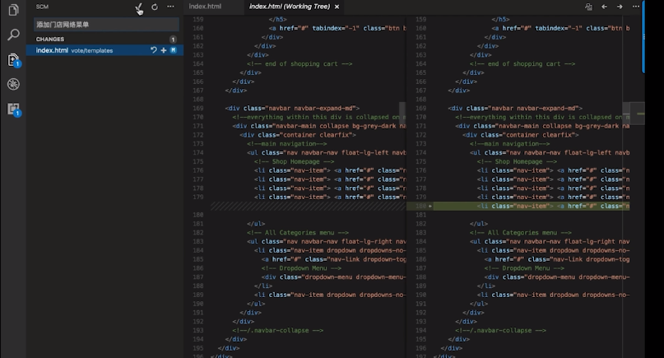Click the plus marker on inserted line 180
The image size is (664, 358).
point(430,206)
